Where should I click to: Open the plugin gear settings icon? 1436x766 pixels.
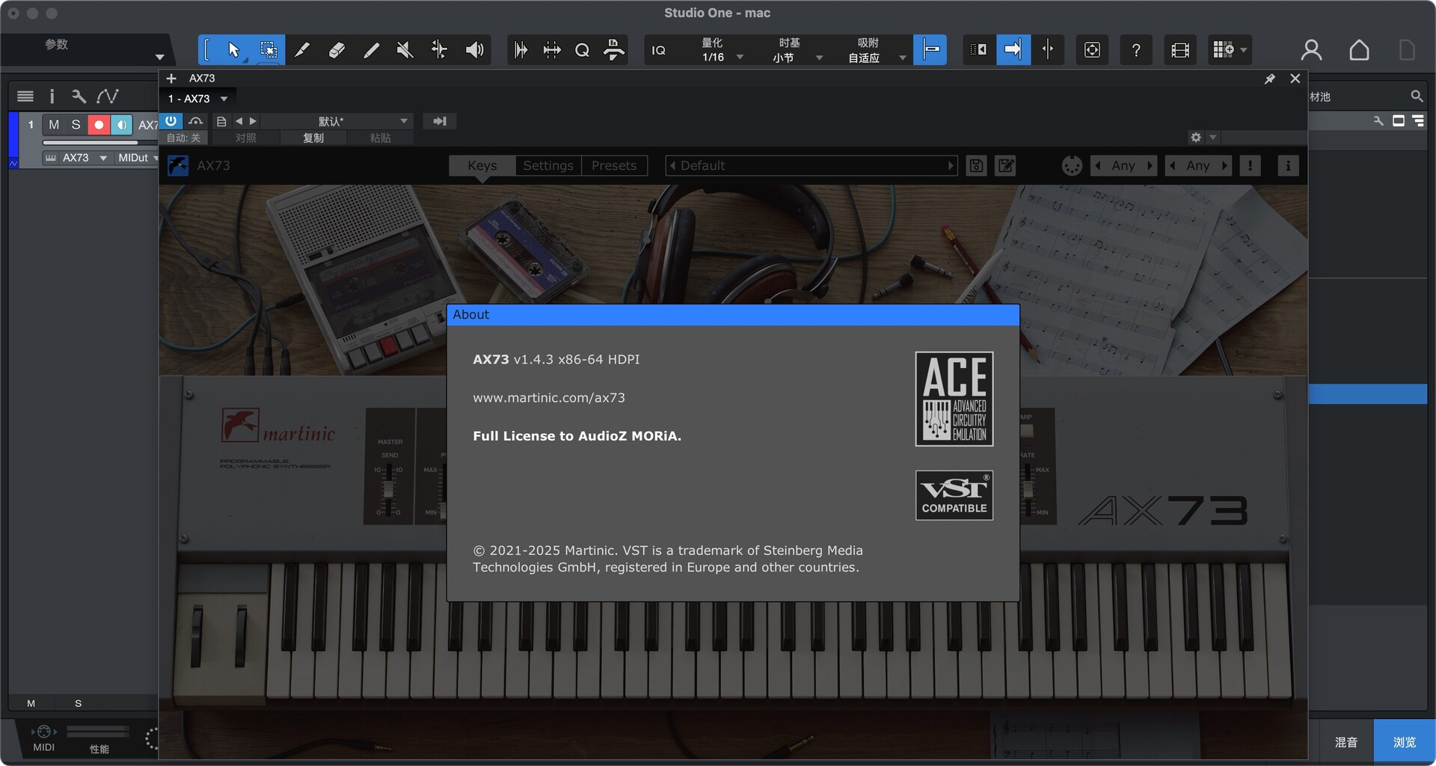tap(1196, 138)
